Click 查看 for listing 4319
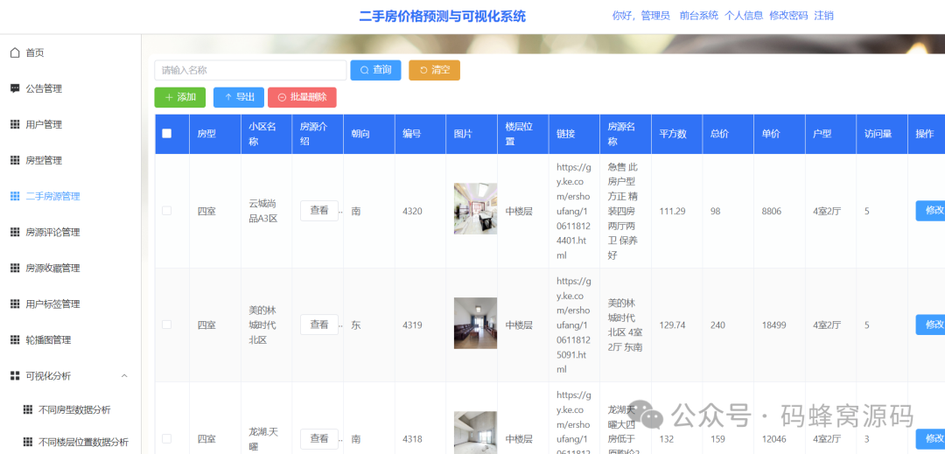 click(x=319, y=325)
